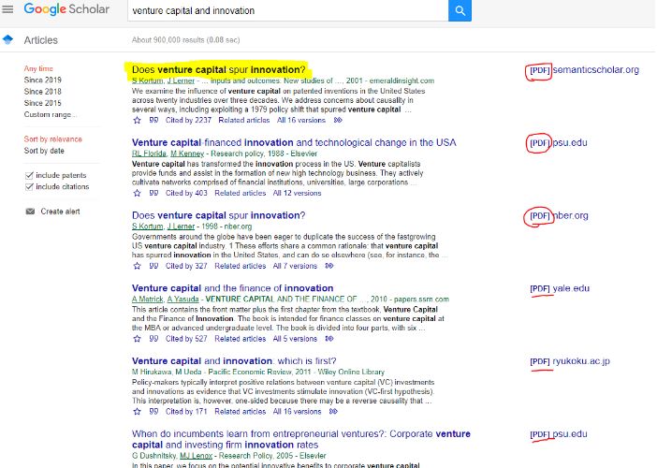Screen dimensions: 657x468
Task: Open 'All 7 versions' link
Action: pos(295,266)
